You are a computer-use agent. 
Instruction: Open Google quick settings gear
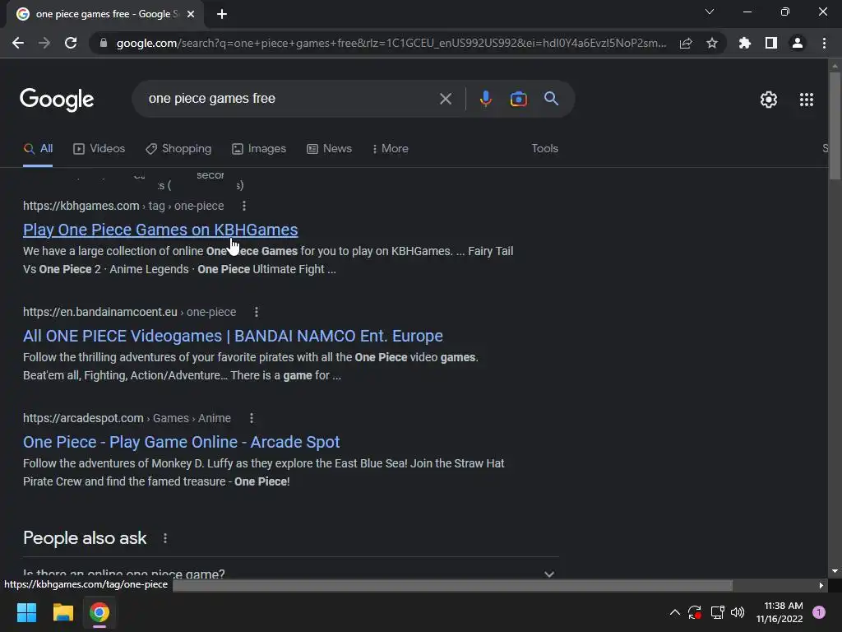tap(769, 100)
